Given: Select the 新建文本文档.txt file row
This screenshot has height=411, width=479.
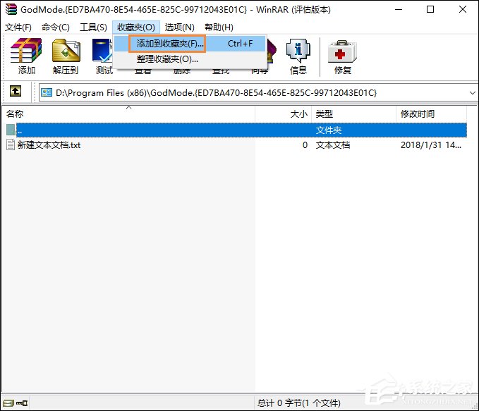Looking at the screenshot, I should 235,145.
